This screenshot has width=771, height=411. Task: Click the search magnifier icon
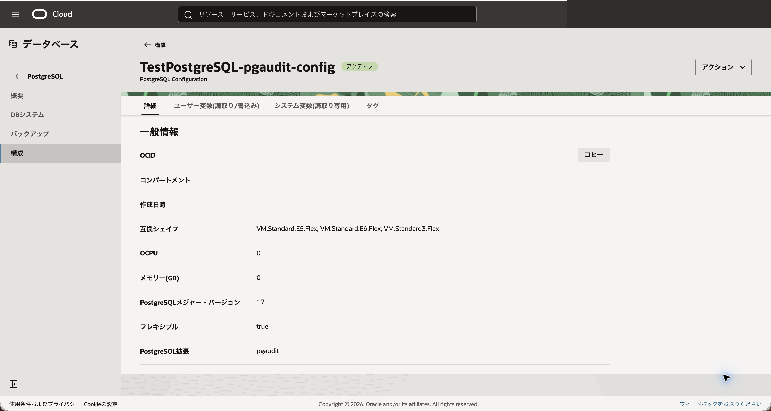coord(188,15)
